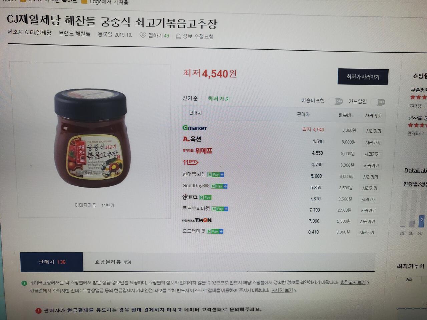Open the 위메프 seller logo
Image resolution: width=427 pixels, height=320 pixels.
click(x=197, y=151)
